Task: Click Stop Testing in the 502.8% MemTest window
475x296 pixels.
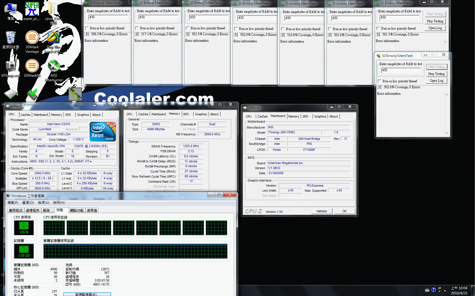Action: (x=437, y=74)
